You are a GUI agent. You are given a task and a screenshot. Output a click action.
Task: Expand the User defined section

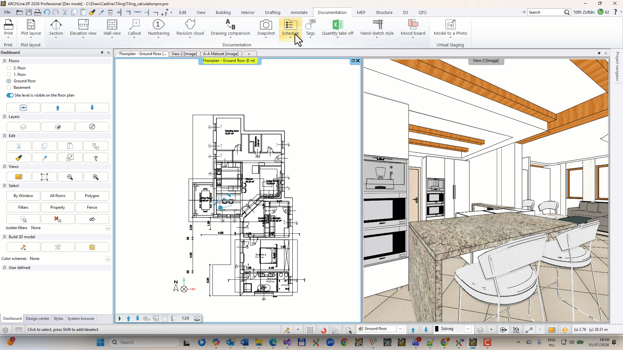[5, 268]
